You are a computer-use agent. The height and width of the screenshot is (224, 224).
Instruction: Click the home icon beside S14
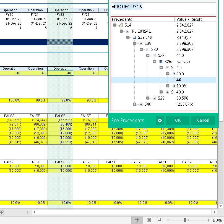(121, 25)
